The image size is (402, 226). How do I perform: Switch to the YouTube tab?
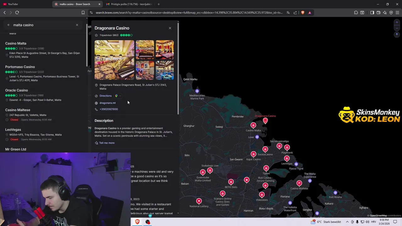tap(26, 4)
